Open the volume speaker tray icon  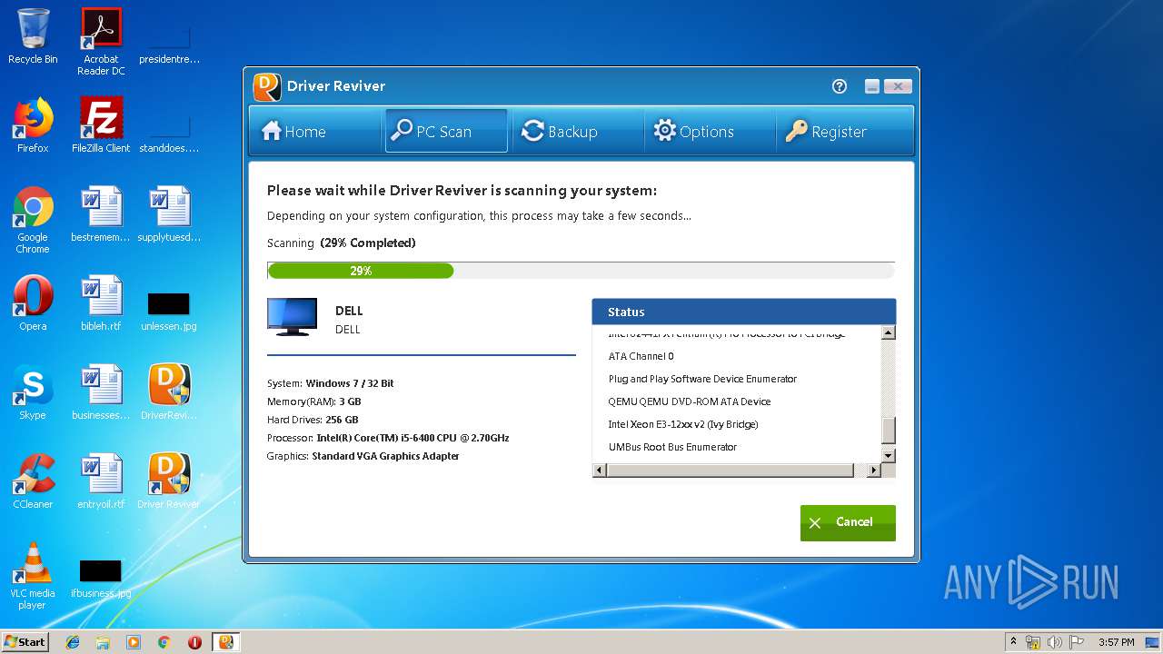click(1055, 642)
